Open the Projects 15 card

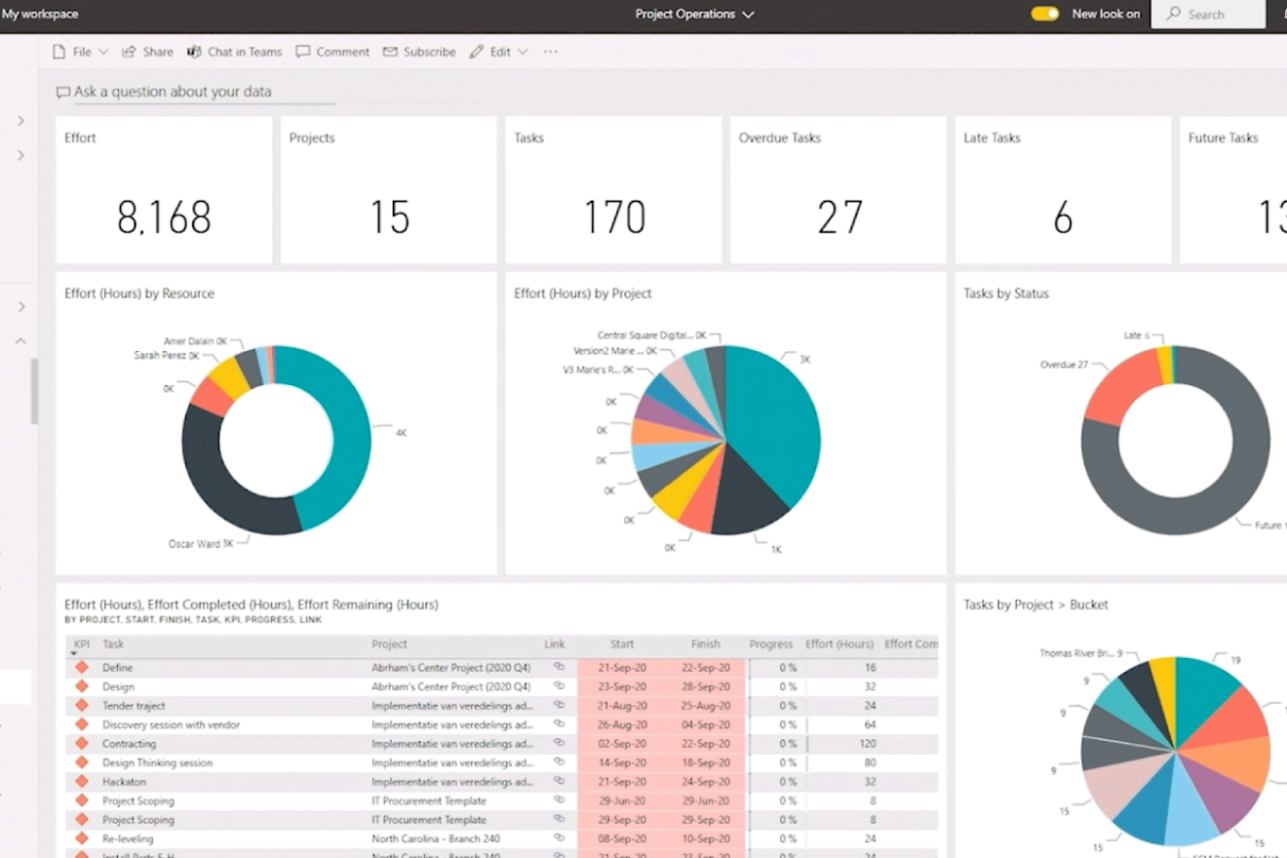388,190
